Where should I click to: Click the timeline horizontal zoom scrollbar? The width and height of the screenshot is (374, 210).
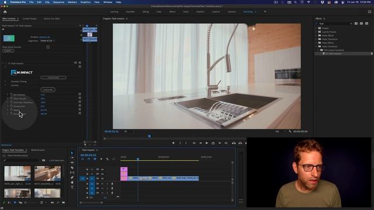[91, 202]
